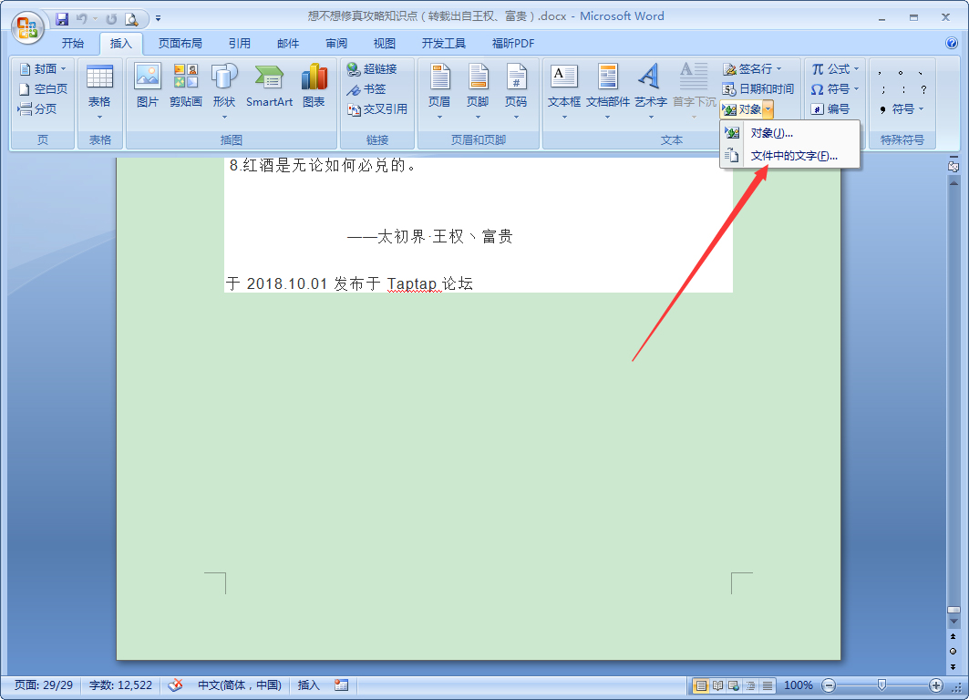The height and width of the screenshot is (700, 969).
Task: Insert a blank page with 空白页
Action: (42, 88)
